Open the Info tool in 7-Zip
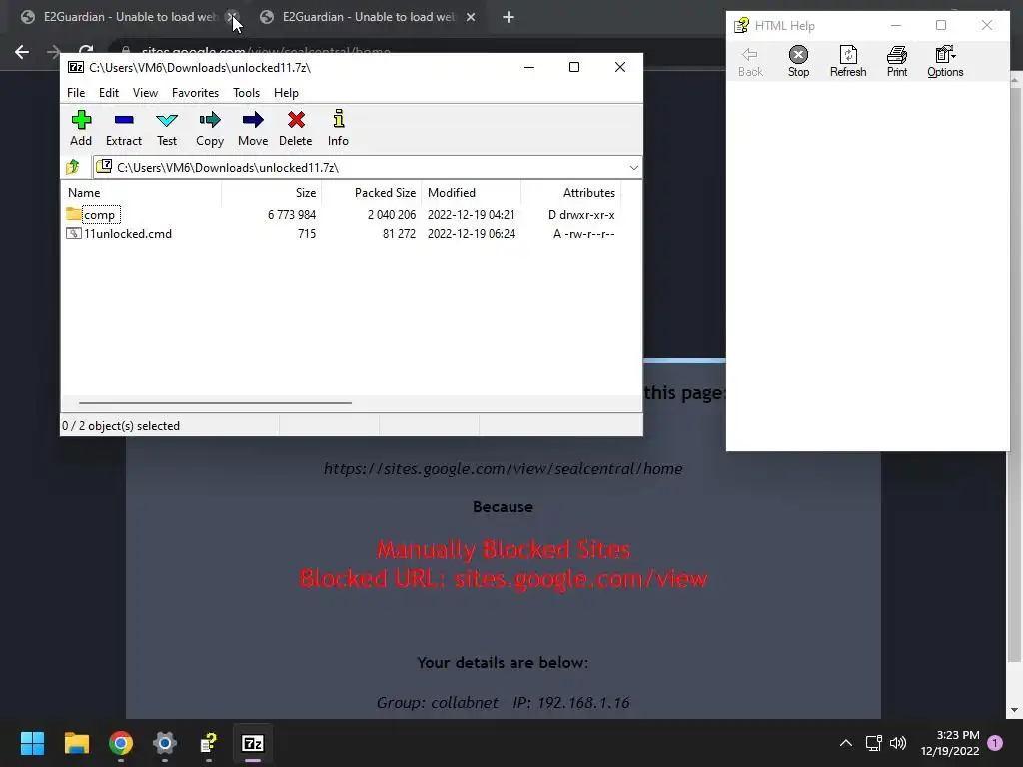Viewport: 1023px width, 767px height. pos(338,128)
